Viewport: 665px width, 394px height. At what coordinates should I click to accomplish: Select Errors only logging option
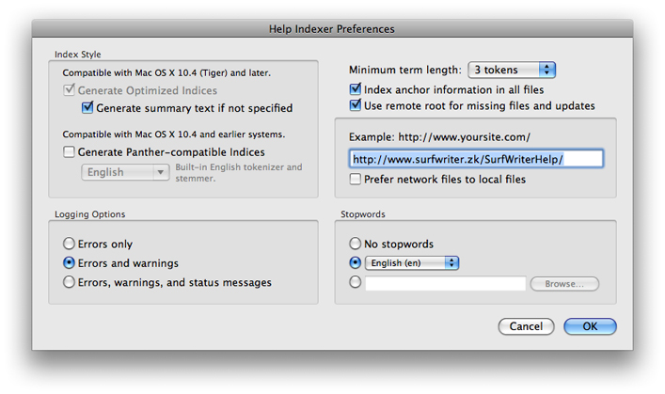pos(69,244)
